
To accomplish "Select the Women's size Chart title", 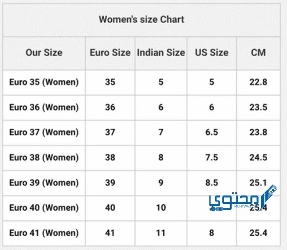I will pyautogui.click(x=142, y=19).
